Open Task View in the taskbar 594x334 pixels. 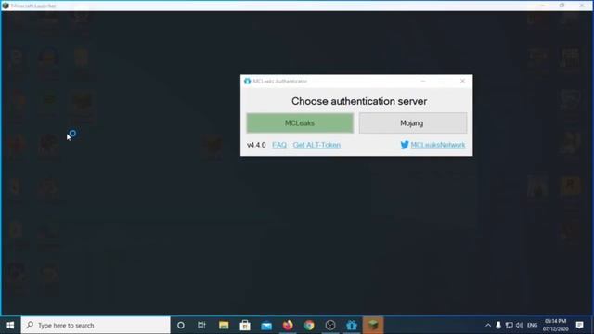tap(201, 325)
